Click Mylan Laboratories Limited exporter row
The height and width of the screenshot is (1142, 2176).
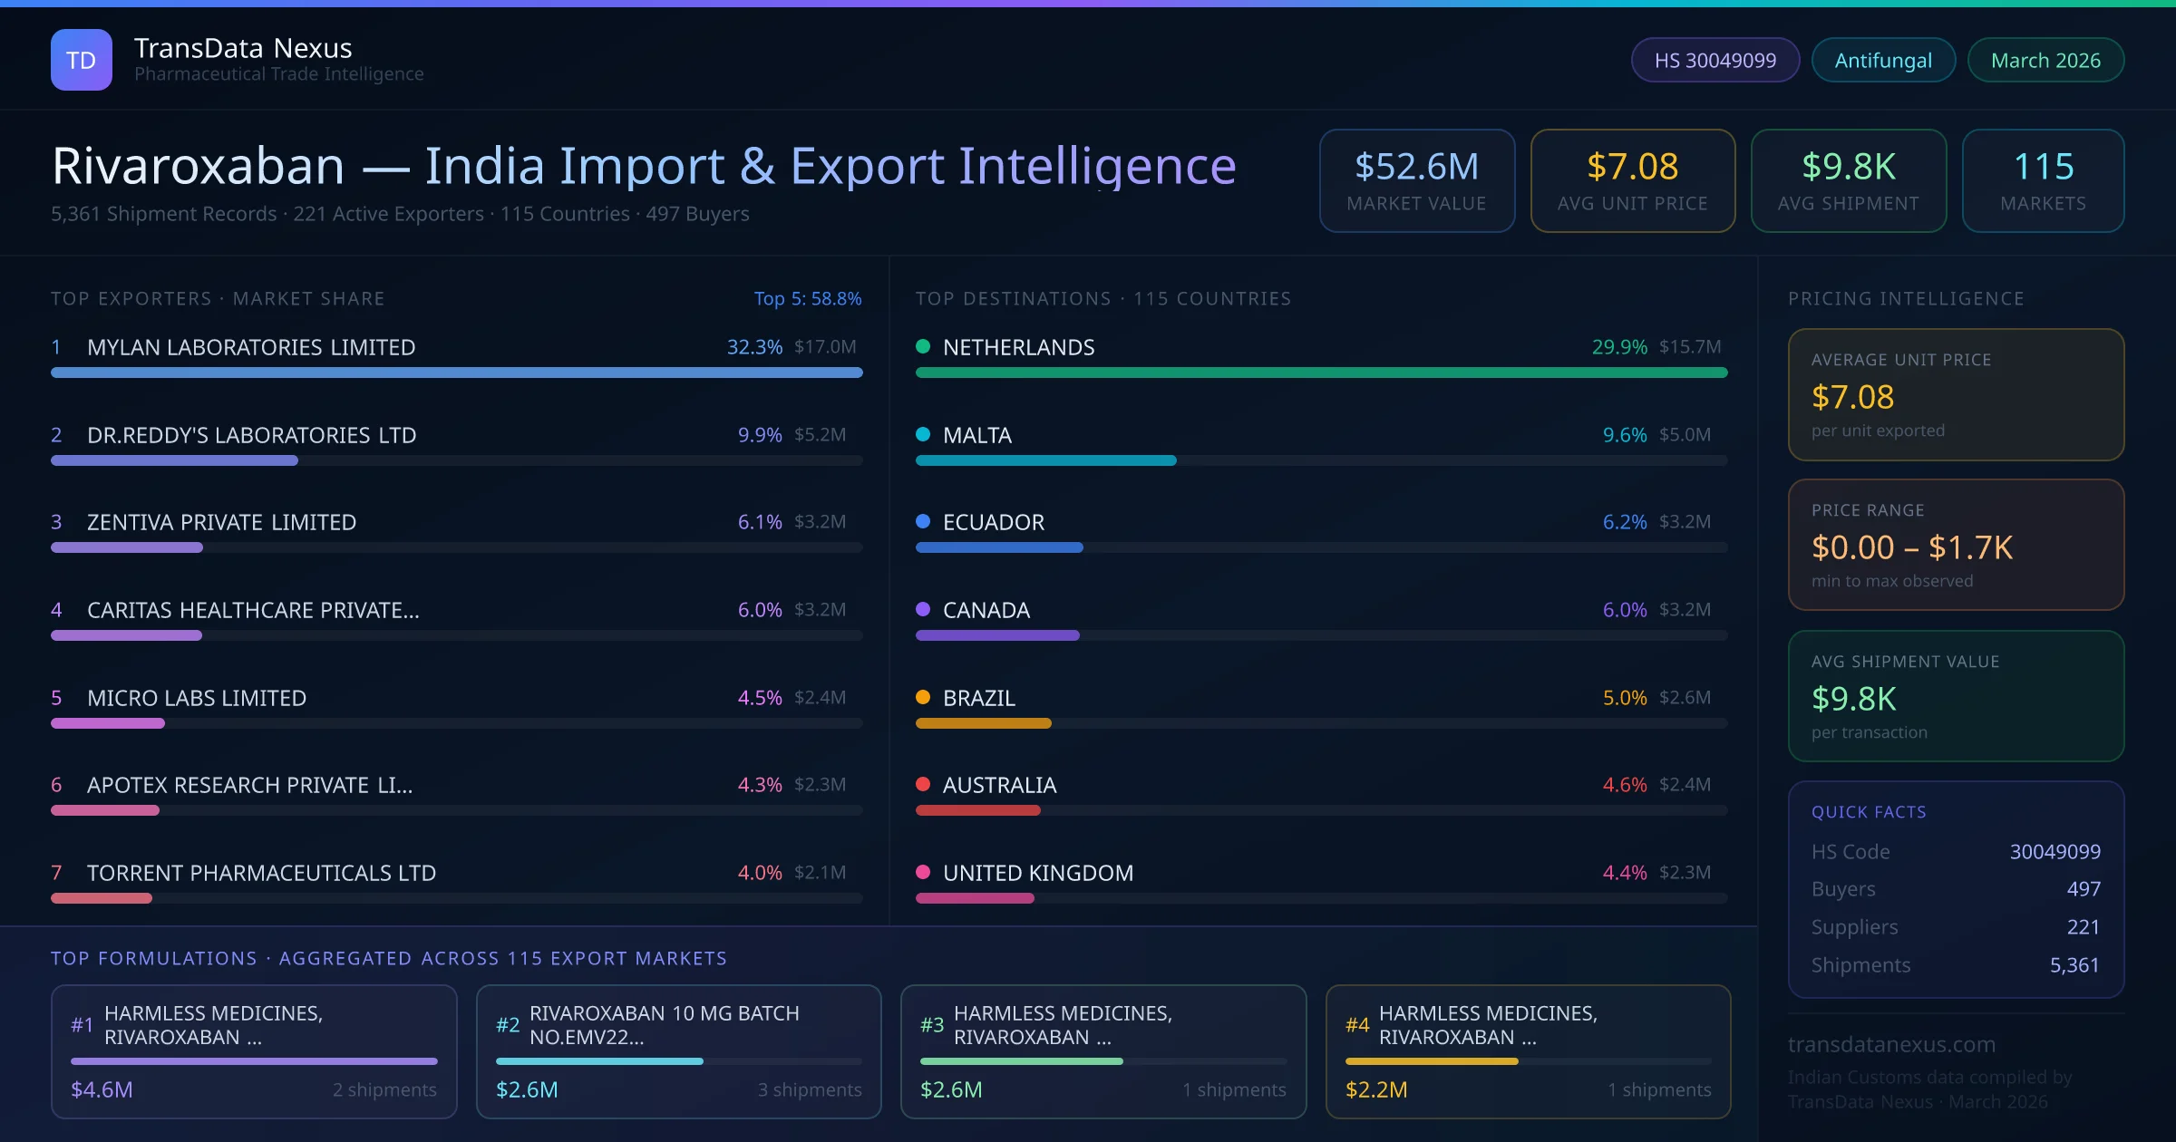[251, 347]
